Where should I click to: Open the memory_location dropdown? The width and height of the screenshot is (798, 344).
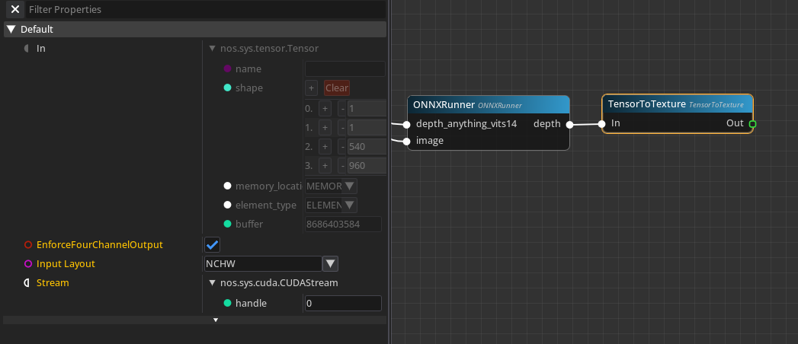point(349,186)
